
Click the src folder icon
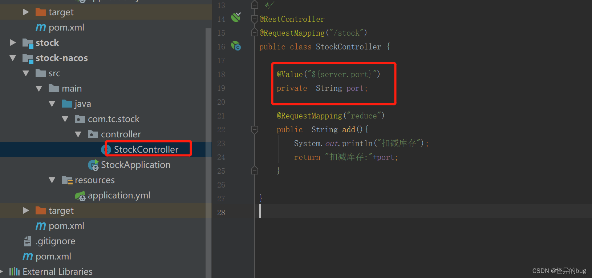pyautogui.click(x=41, y=73)
